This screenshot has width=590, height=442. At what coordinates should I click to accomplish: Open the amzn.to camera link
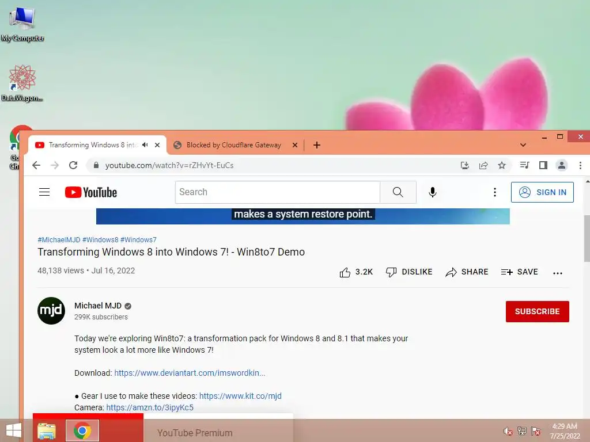pyautogui.click(x=150, y=407)
